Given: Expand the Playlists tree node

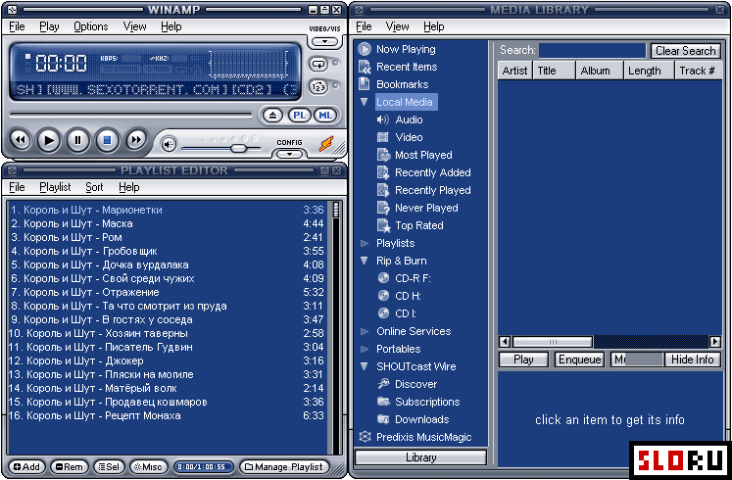Looking at the screenshot, I should [365, 243].
